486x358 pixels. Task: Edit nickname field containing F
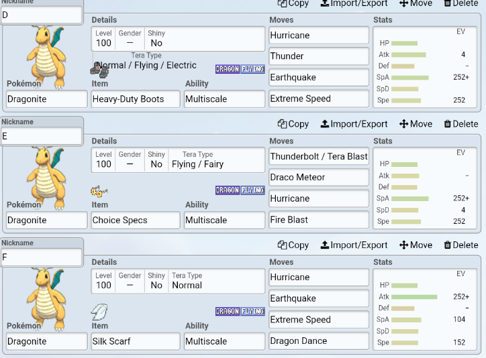coord(42,257)
